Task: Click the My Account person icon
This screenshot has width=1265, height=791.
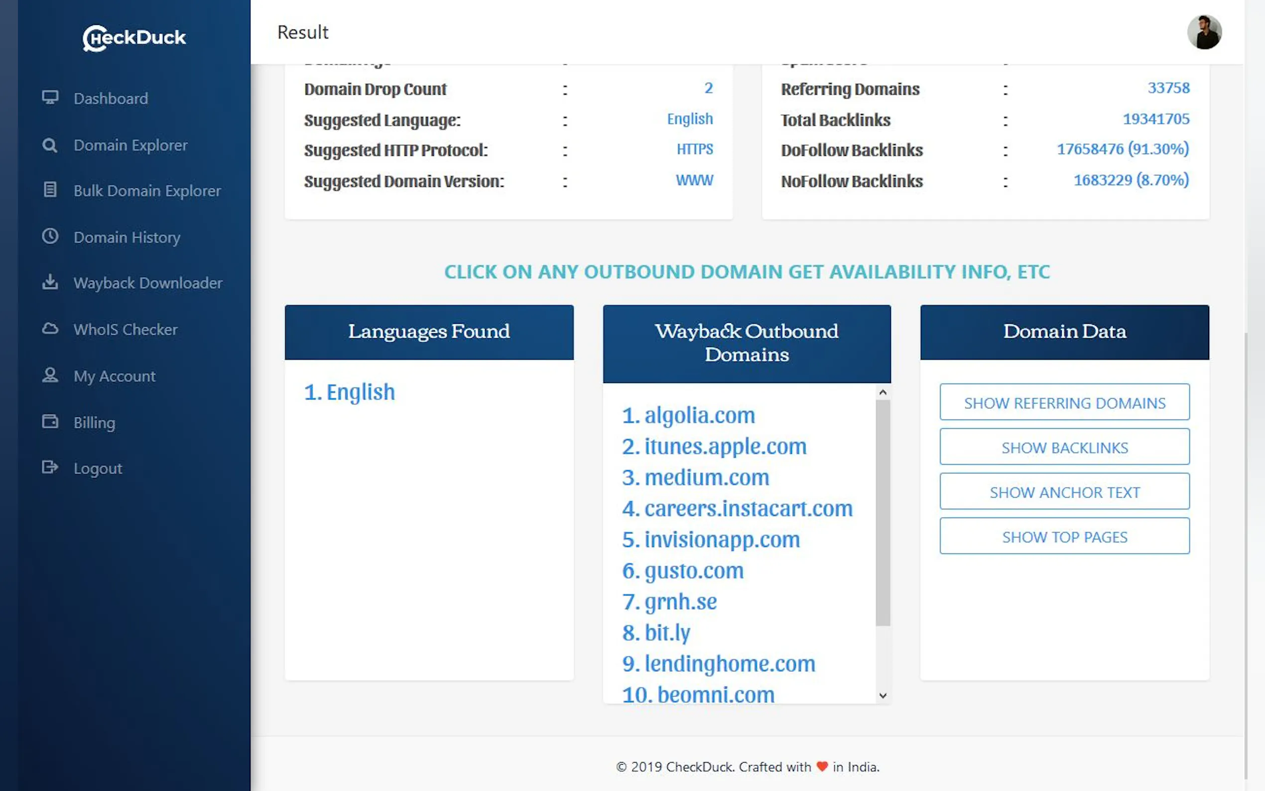Action: point(50,375)
